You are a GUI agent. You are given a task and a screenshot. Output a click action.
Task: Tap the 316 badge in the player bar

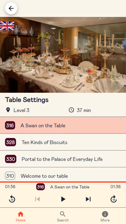(40, 187)
